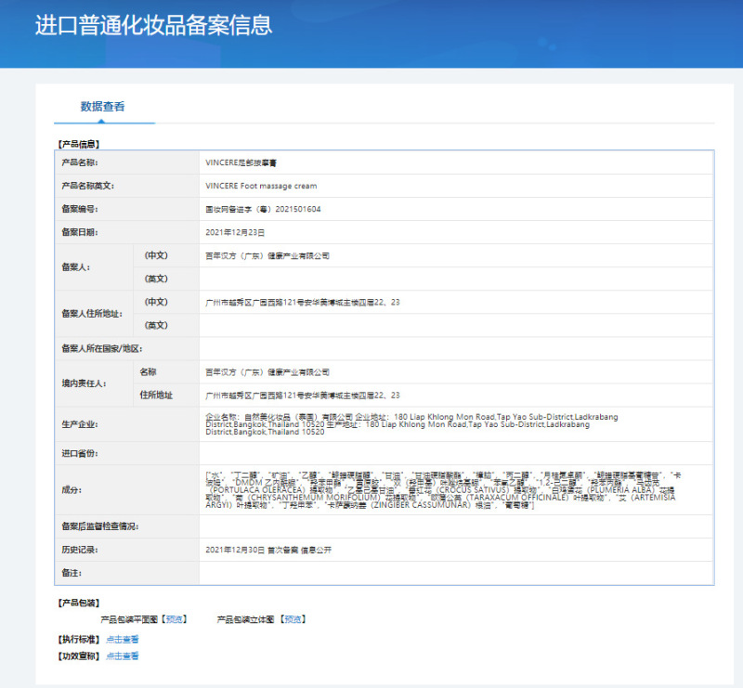Click 住所地址 sublabel under 境内责任人
This screenshot has width=743, height=688.
pyautogui.click(x=156, y=396)
